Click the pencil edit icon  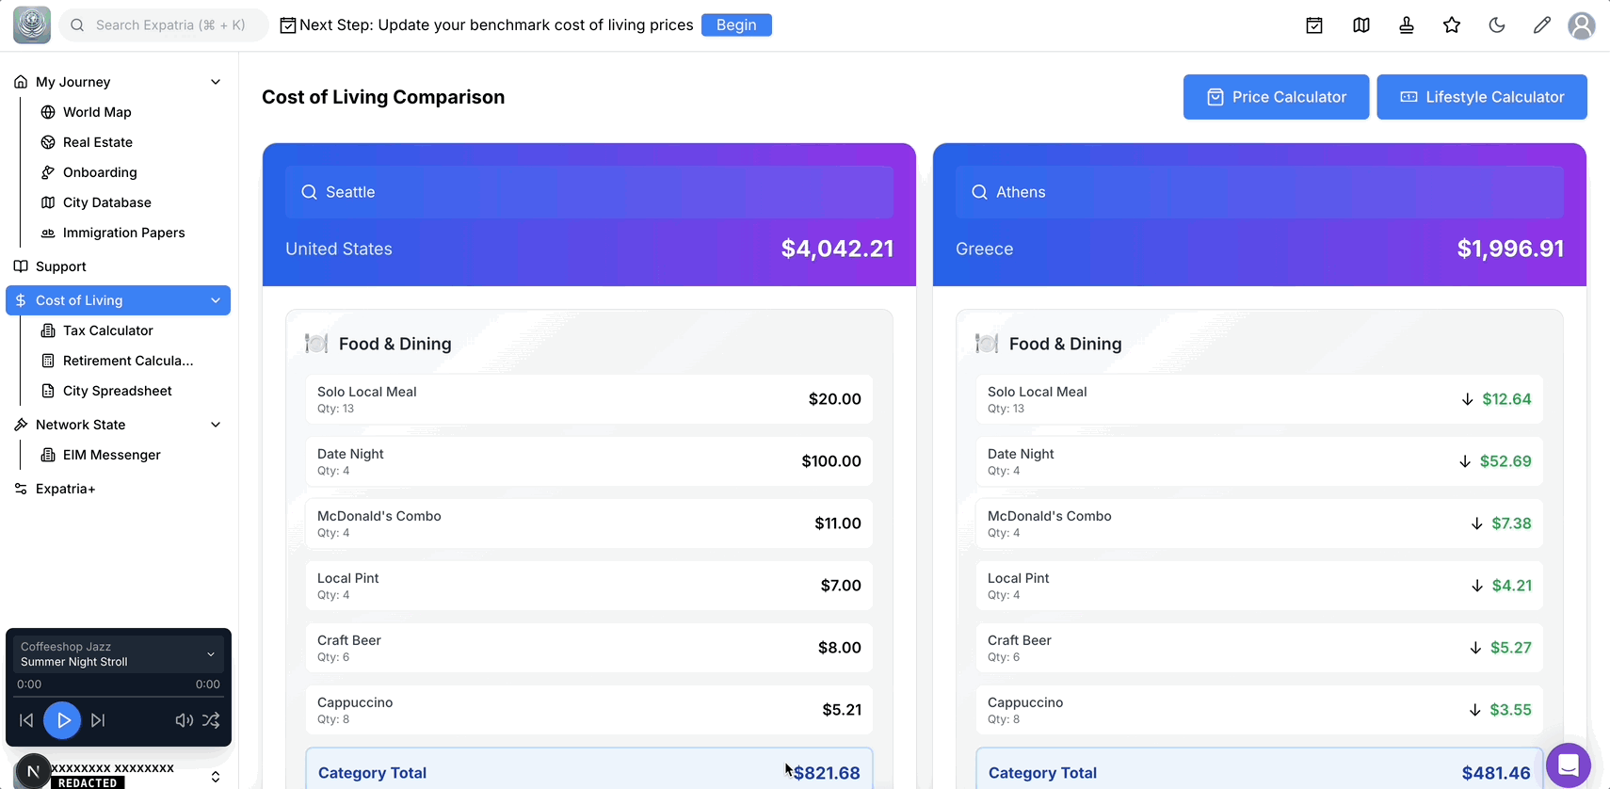pyautogui.click(x=1542, y=25)
